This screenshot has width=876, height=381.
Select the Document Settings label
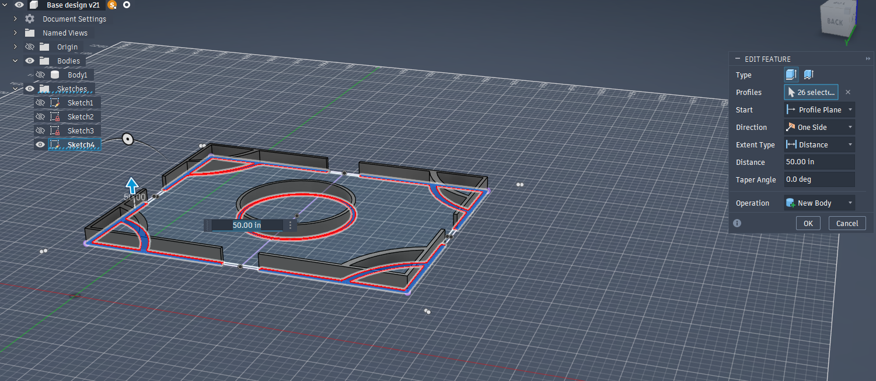(x=74, y=19)
